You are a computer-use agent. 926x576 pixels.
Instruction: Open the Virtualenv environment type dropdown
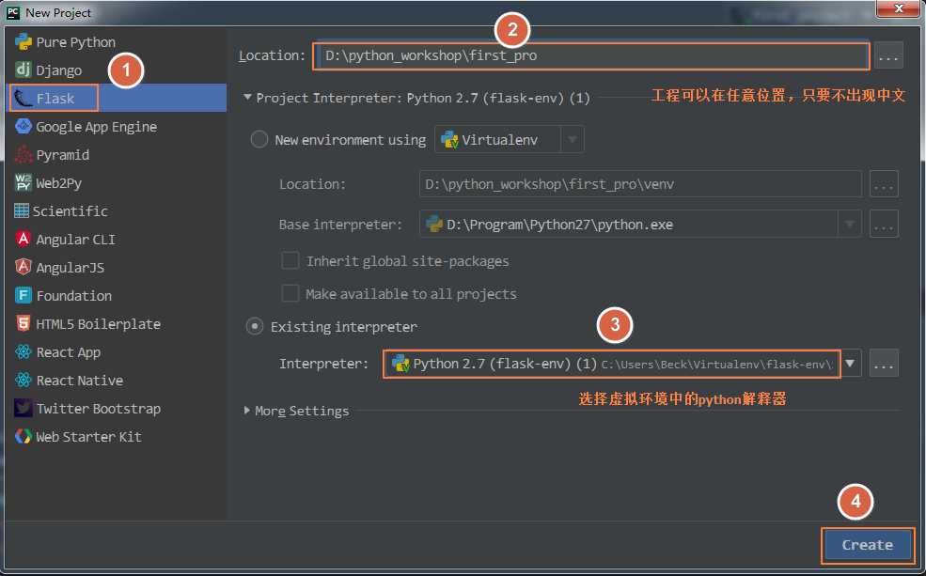tap(573, 140)
